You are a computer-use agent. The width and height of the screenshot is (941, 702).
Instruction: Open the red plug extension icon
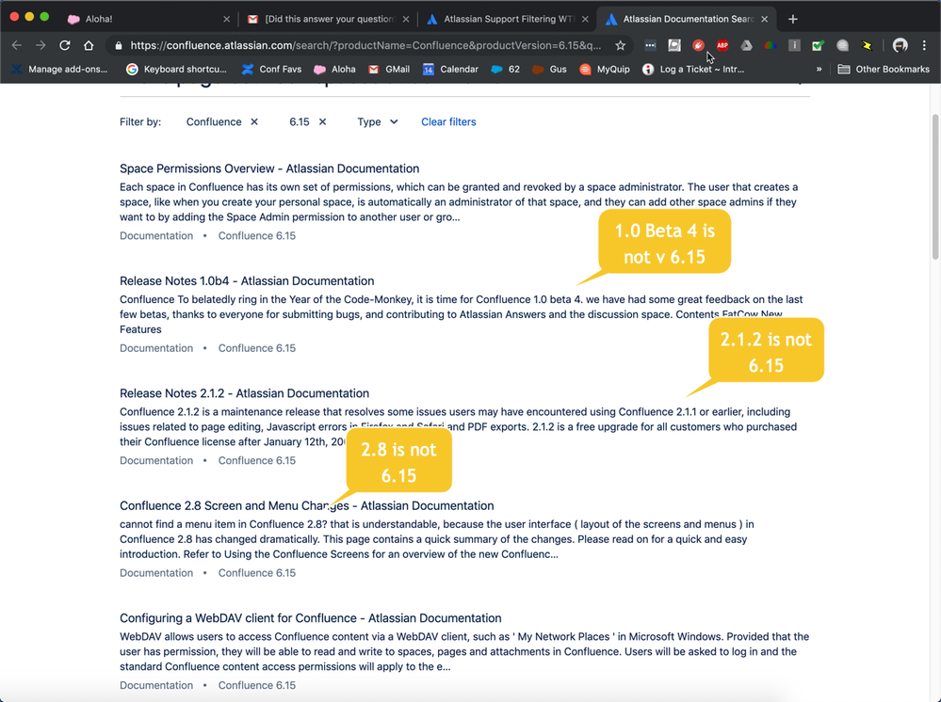tap(698, 45)
